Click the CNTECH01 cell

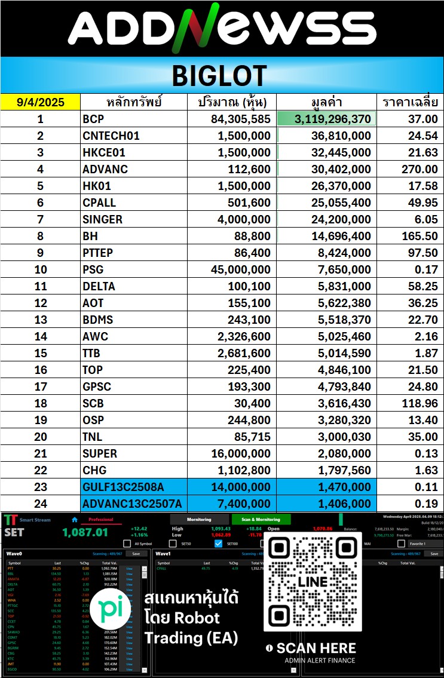pyautogui.click(x=134, y=136)
